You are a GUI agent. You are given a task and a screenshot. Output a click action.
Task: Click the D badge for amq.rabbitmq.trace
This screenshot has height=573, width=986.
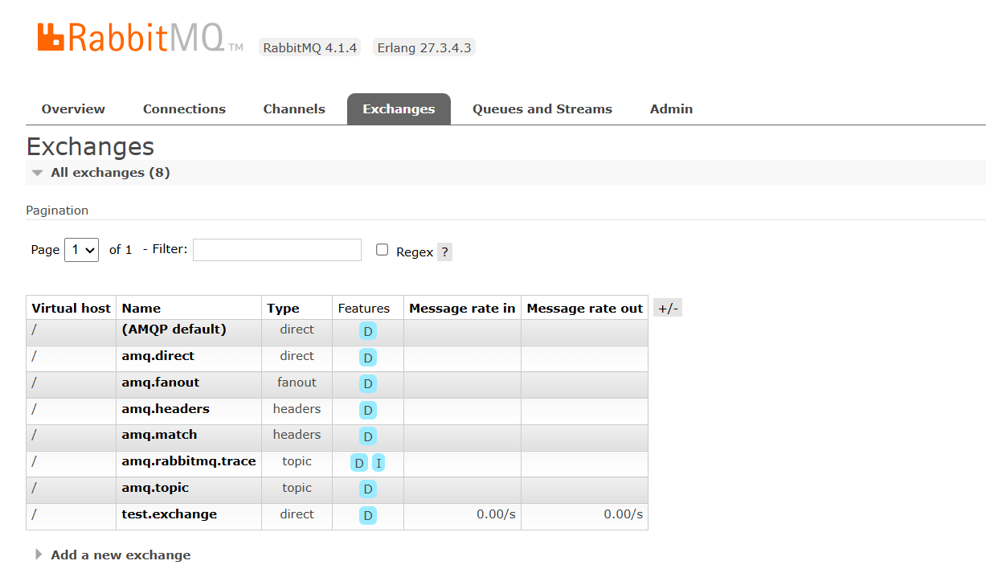[359, 463]
